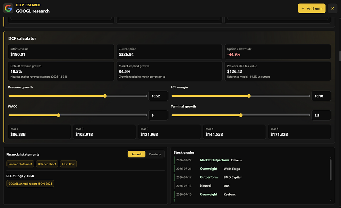Click the Year 3 $121.96B projection
The image size is (341, 208).
pos(169,132)
